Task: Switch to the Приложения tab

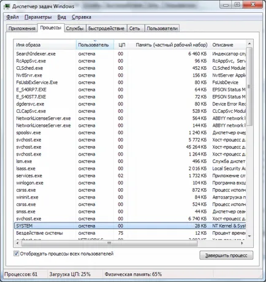Action: (x=22, y=28)
